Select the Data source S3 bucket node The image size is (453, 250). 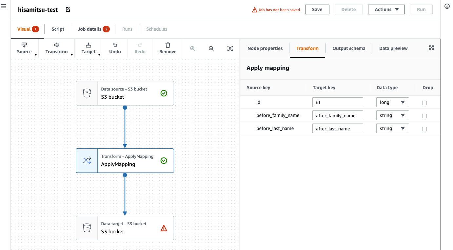point(125,93)
